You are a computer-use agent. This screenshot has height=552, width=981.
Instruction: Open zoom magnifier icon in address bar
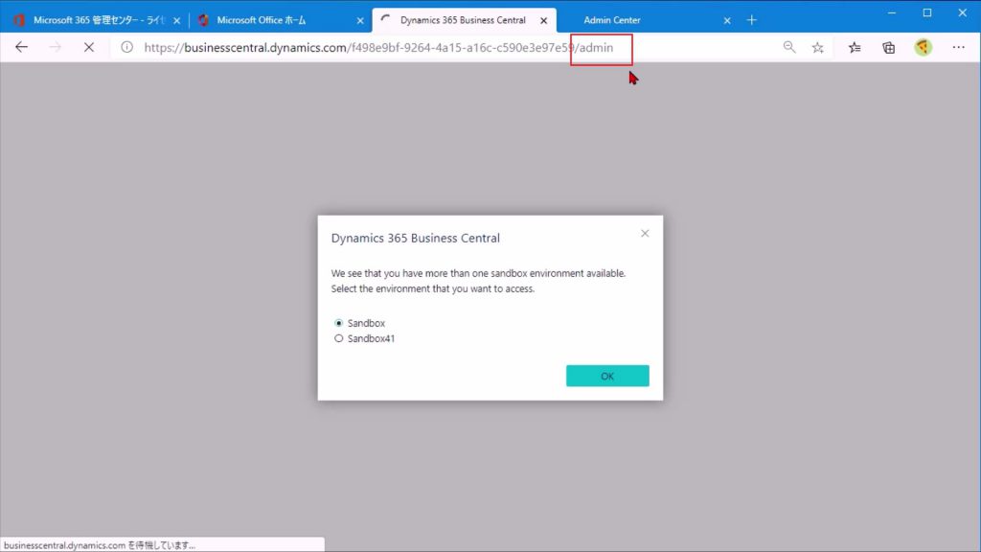[789, 47]
